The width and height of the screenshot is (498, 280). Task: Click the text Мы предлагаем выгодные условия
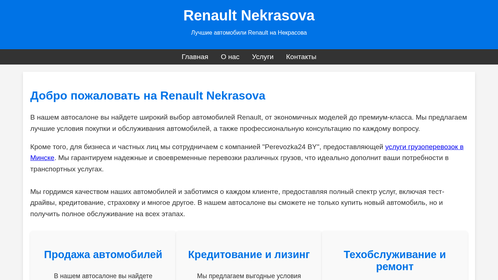coord(249,276)
